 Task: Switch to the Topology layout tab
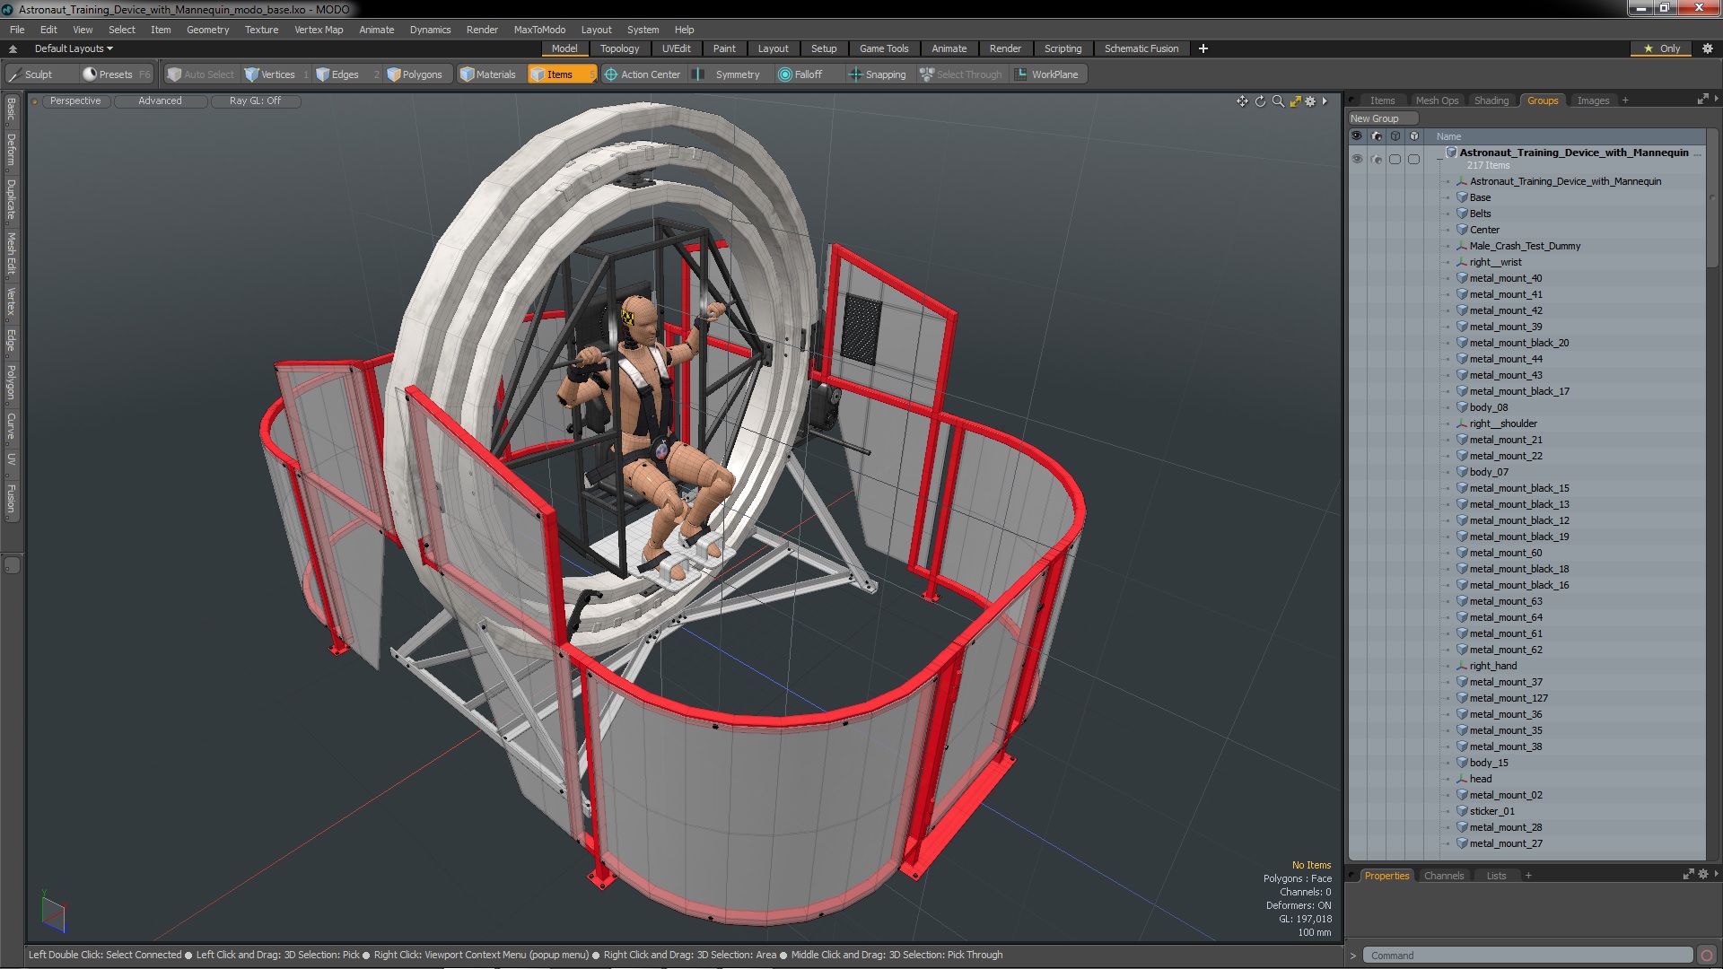[x=619, y=48]
